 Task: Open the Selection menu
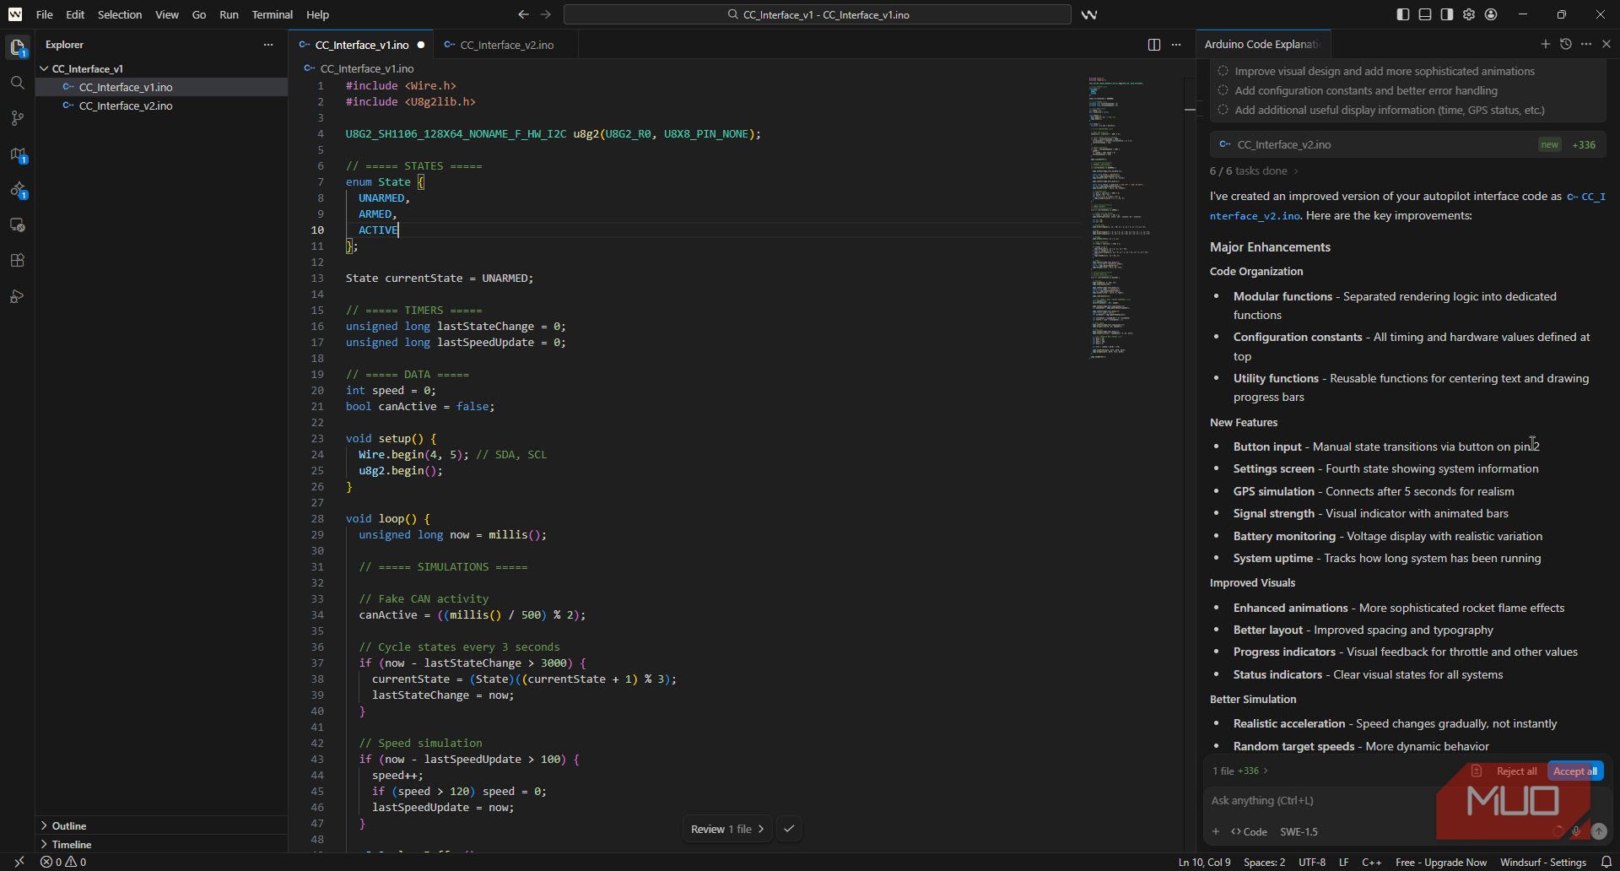[x=119, y=14]
